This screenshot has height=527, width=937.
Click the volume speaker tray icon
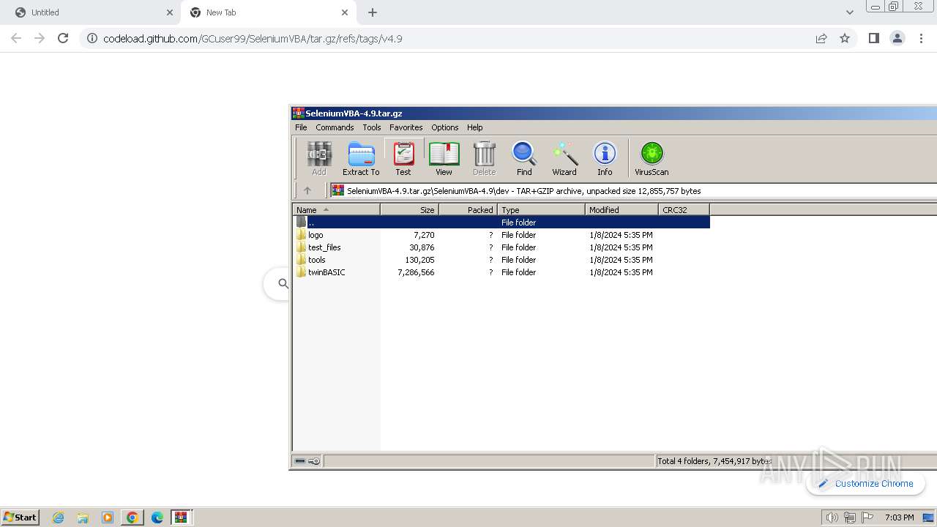click(832, 517)
